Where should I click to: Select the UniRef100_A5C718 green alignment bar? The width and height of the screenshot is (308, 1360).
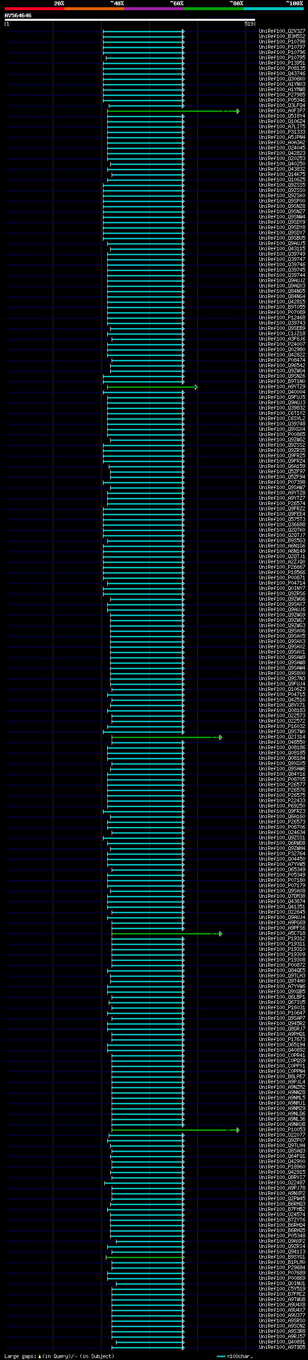(167, 934)
